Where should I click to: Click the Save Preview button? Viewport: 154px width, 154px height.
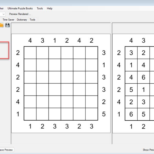point(6,150)
